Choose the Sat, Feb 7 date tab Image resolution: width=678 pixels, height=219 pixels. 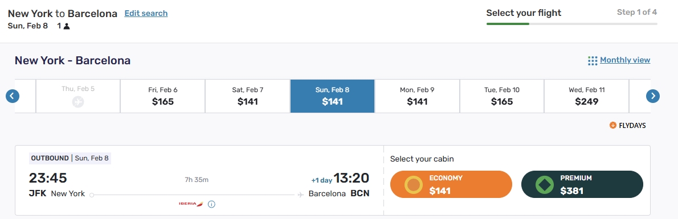(248, 96)
